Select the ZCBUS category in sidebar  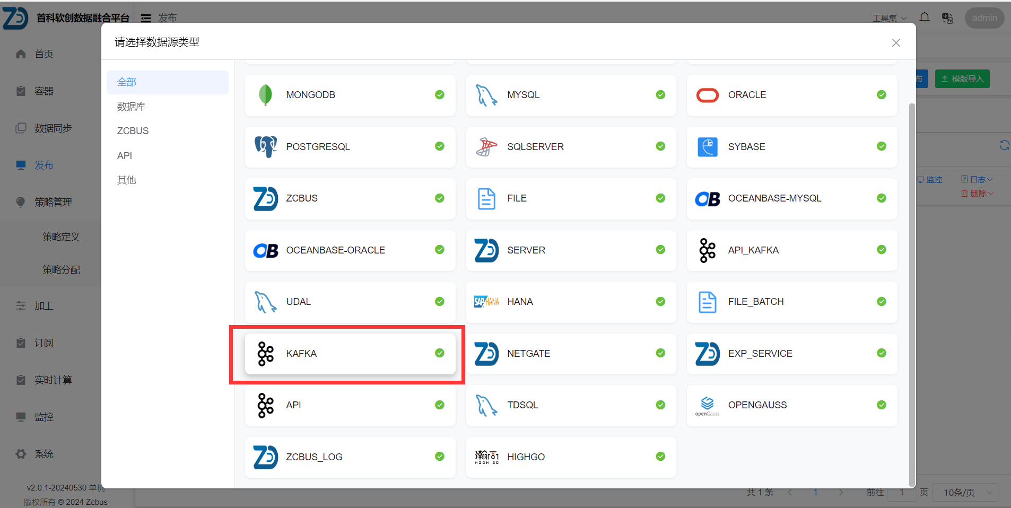133,131
